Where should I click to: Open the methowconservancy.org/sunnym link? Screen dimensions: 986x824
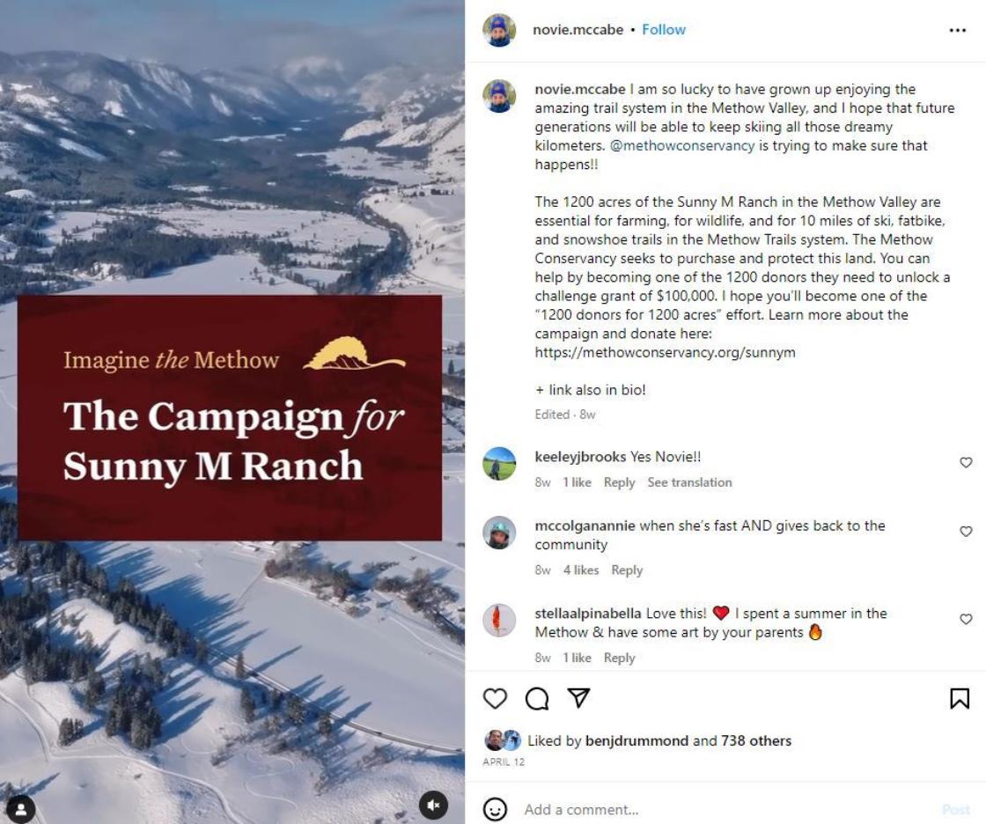(666, 352)
